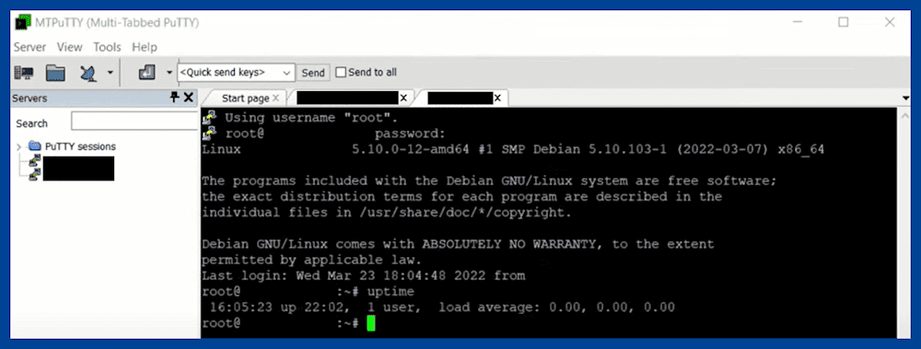Minimize the MTPuTTY window
This screenshot has height=349, width=921.
(x=797, y=22)
